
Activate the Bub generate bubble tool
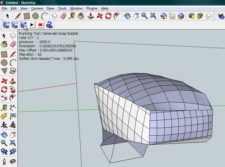coord(24,25)
